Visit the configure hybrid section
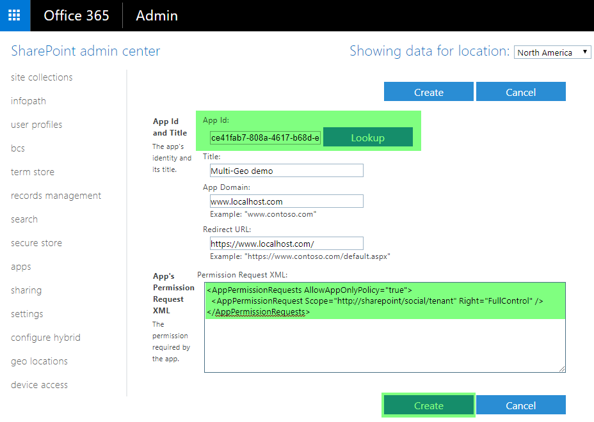 45,337
